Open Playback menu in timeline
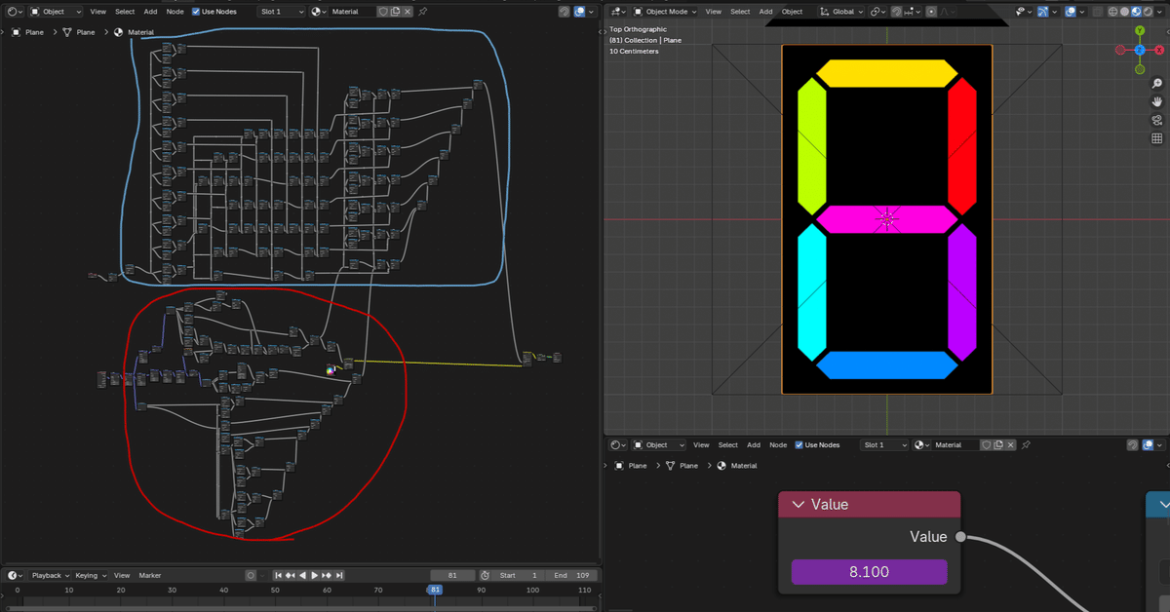Screen dimensions: 1170x612 tap(49, 576)
